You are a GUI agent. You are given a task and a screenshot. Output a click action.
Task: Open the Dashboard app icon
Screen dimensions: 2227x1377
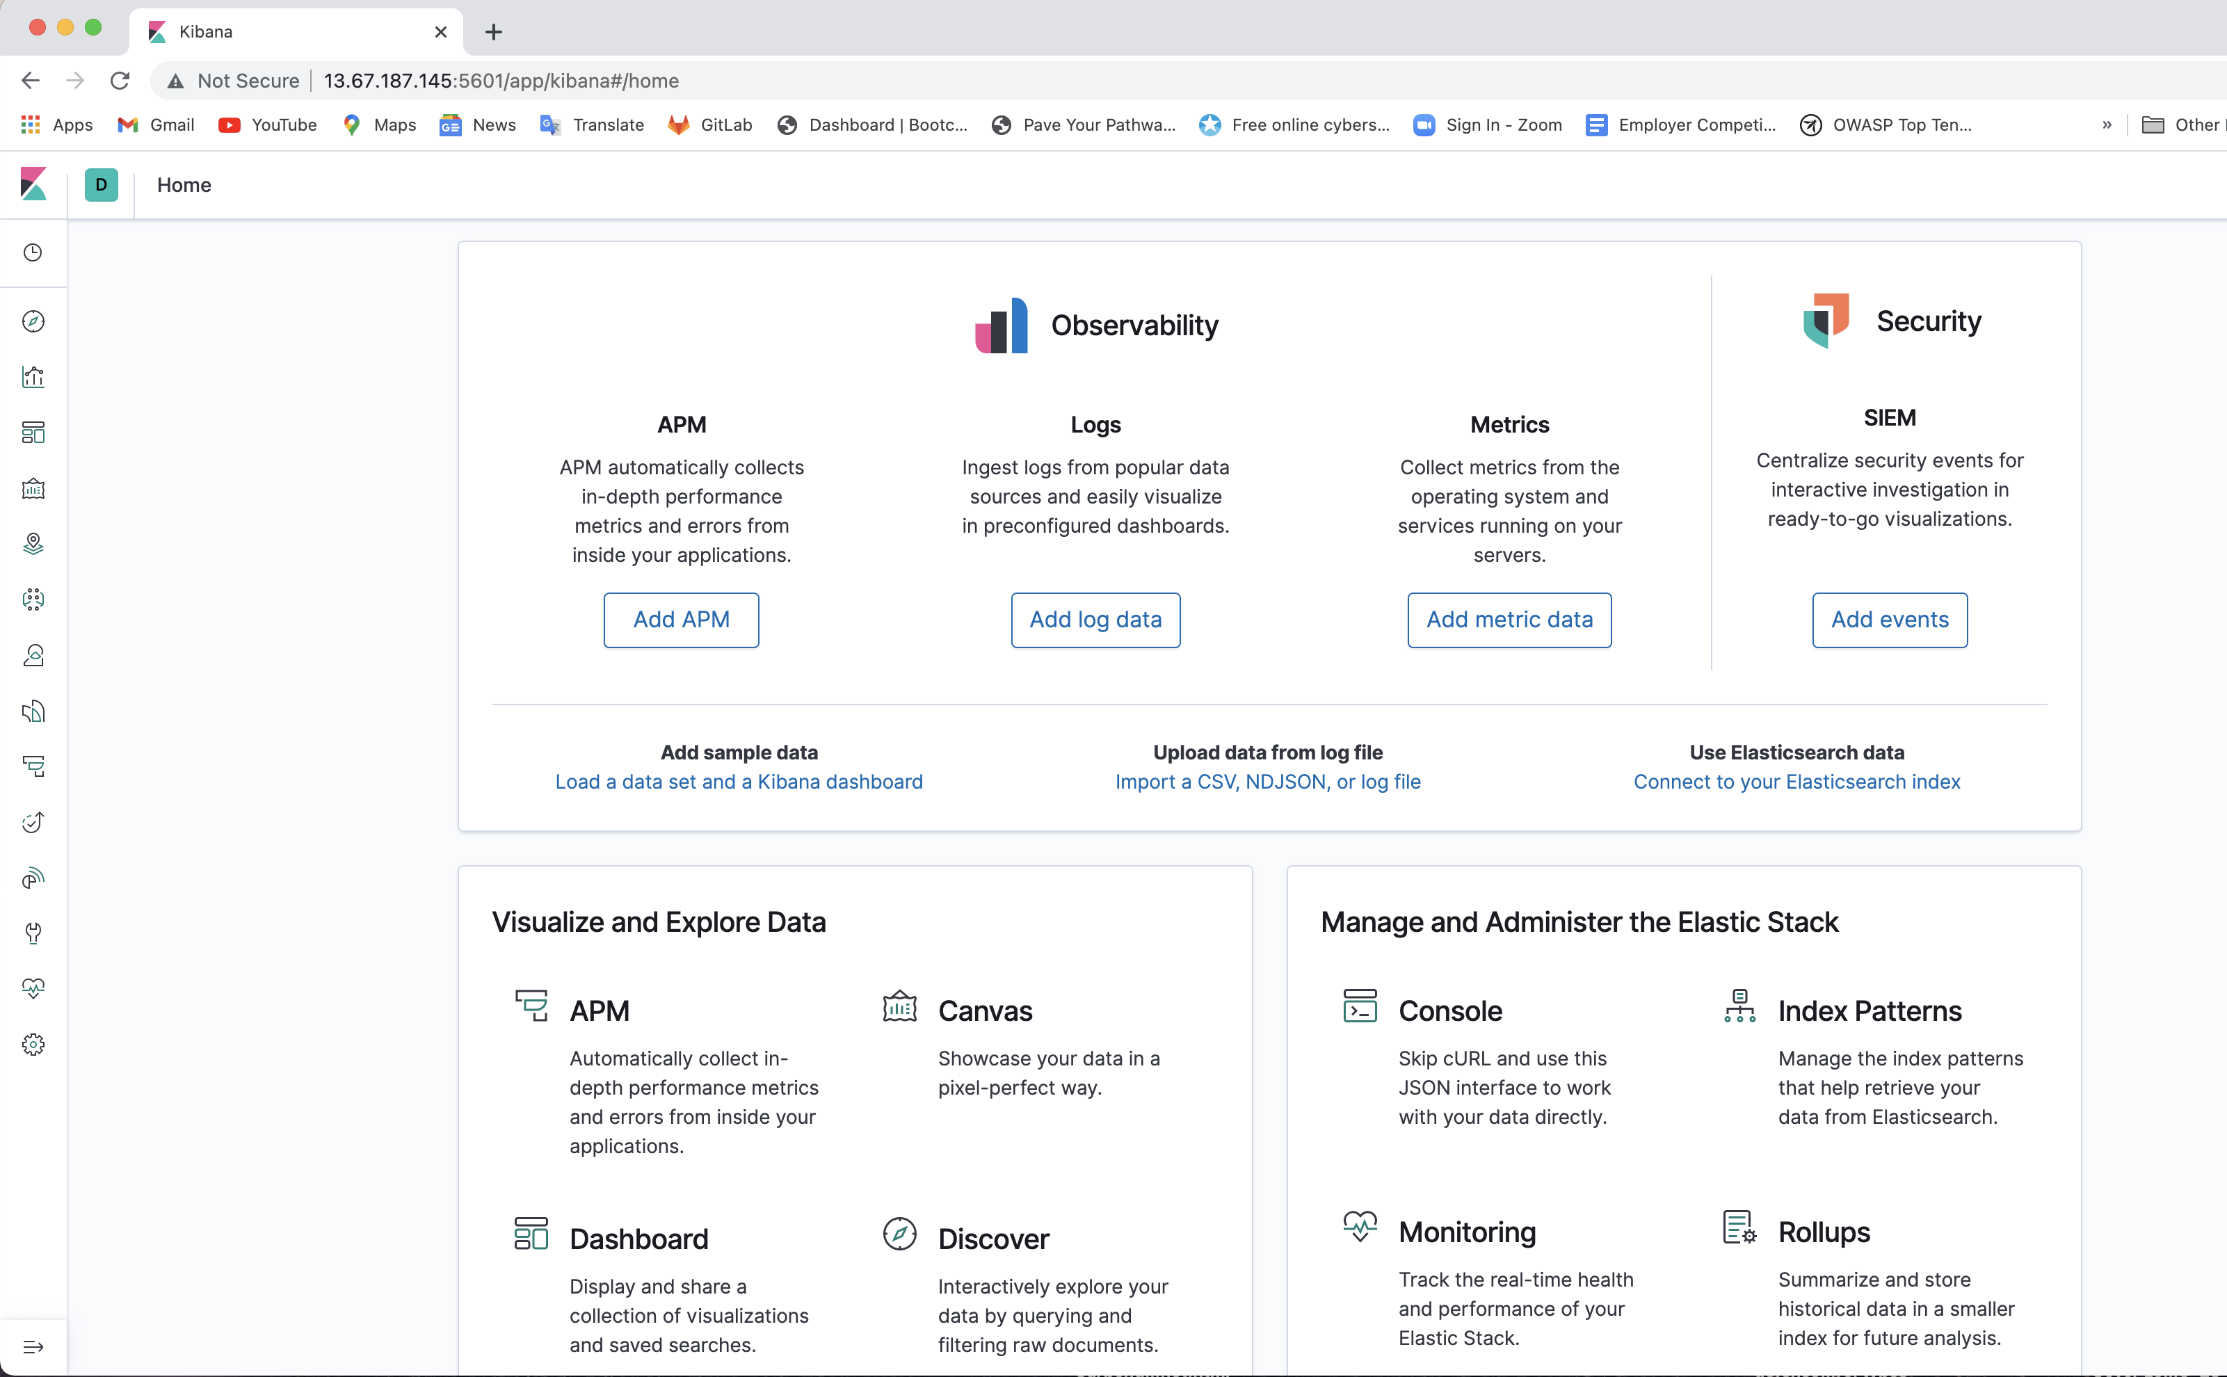[33, 433]
